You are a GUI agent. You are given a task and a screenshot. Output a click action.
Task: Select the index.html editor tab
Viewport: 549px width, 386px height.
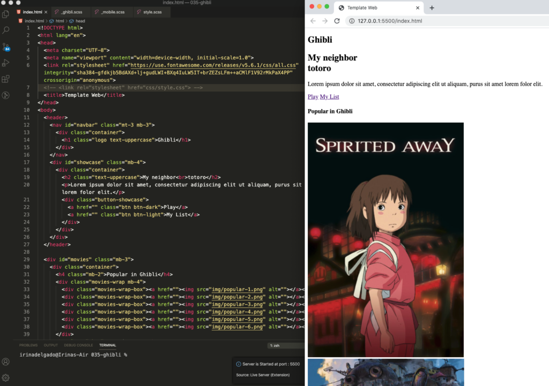click(x=32, y=12)
